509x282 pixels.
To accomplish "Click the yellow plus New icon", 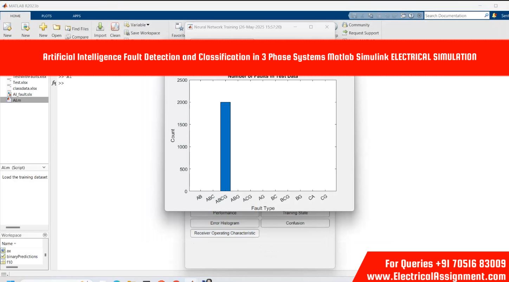I will [43, 27].
